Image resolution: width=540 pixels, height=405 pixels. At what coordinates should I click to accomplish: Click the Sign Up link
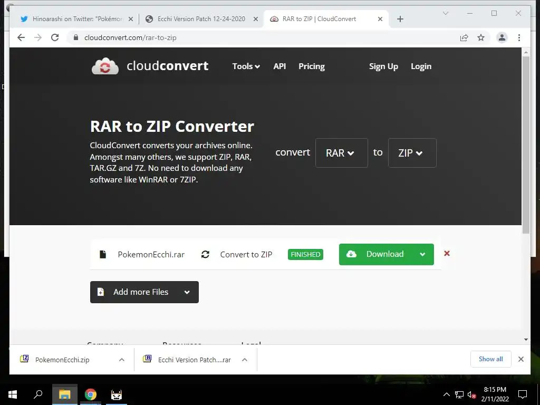coord(383,66)
